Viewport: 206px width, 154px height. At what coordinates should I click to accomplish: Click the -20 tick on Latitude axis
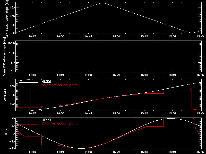click(12, 141)
